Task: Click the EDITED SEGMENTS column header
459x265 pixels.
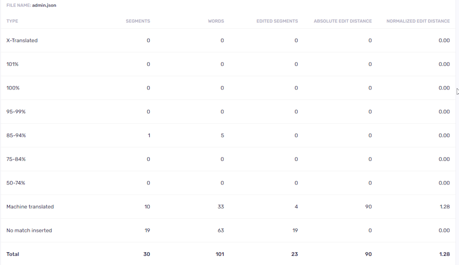Action: pyautogui.click(x=277, y=21)
